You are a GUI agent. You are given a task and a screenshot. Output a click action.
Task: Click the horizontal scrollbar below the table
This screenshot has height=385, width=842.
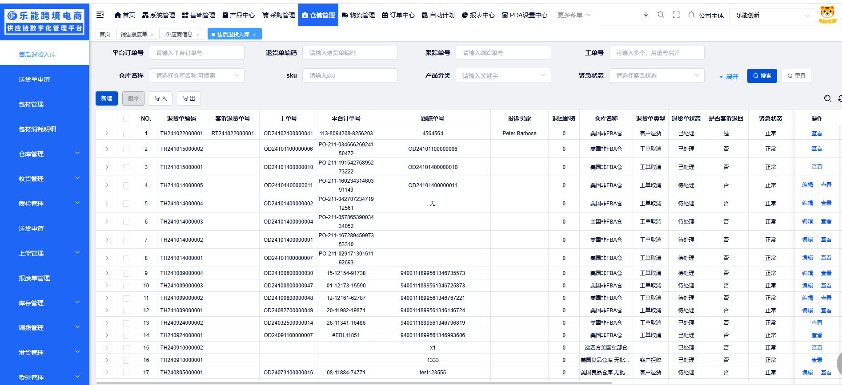pyautogui.click(x=311, y=383)
